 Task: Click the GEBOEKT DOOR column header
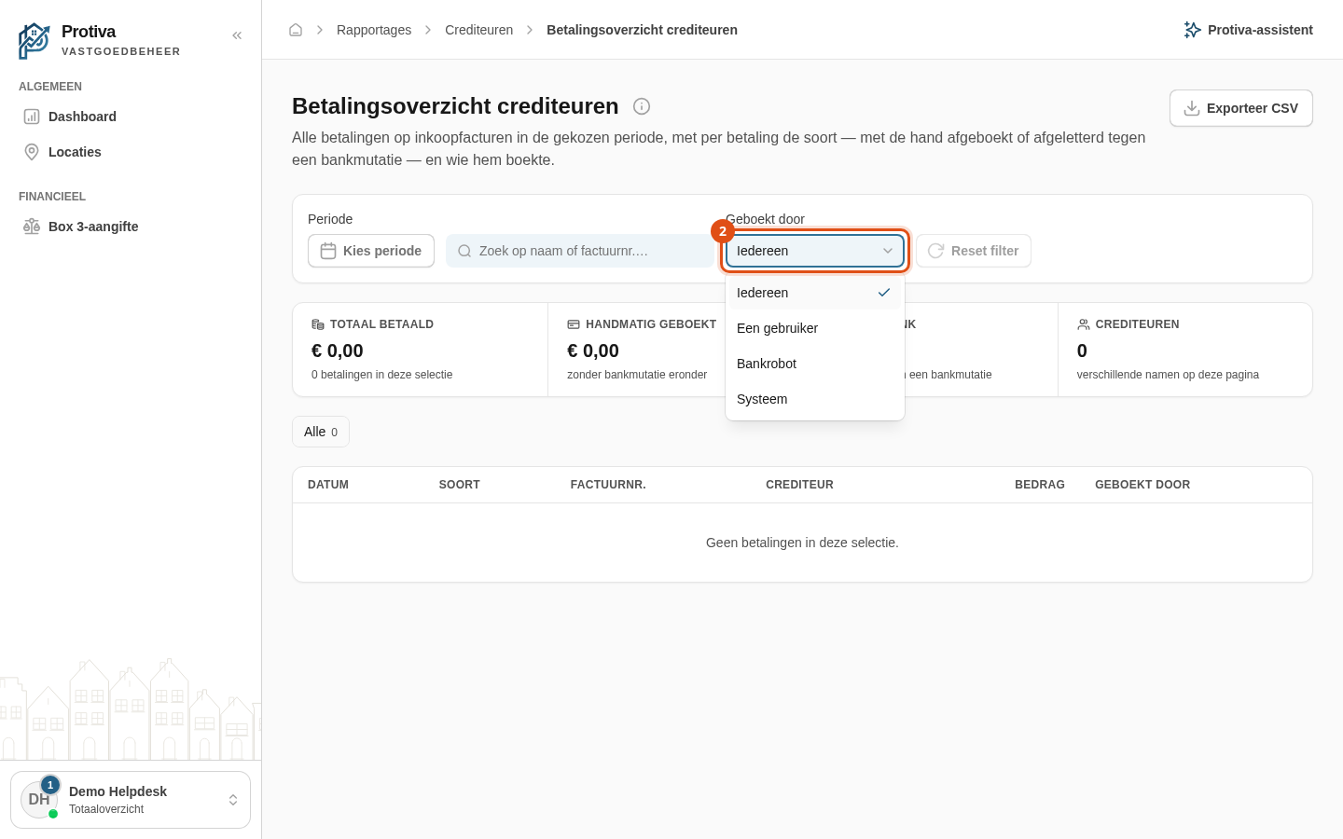[x=1142, y=485]
